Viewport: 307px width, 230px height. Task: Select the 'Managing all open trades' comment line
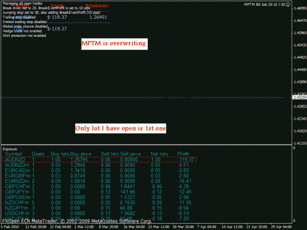pos(23,3)
